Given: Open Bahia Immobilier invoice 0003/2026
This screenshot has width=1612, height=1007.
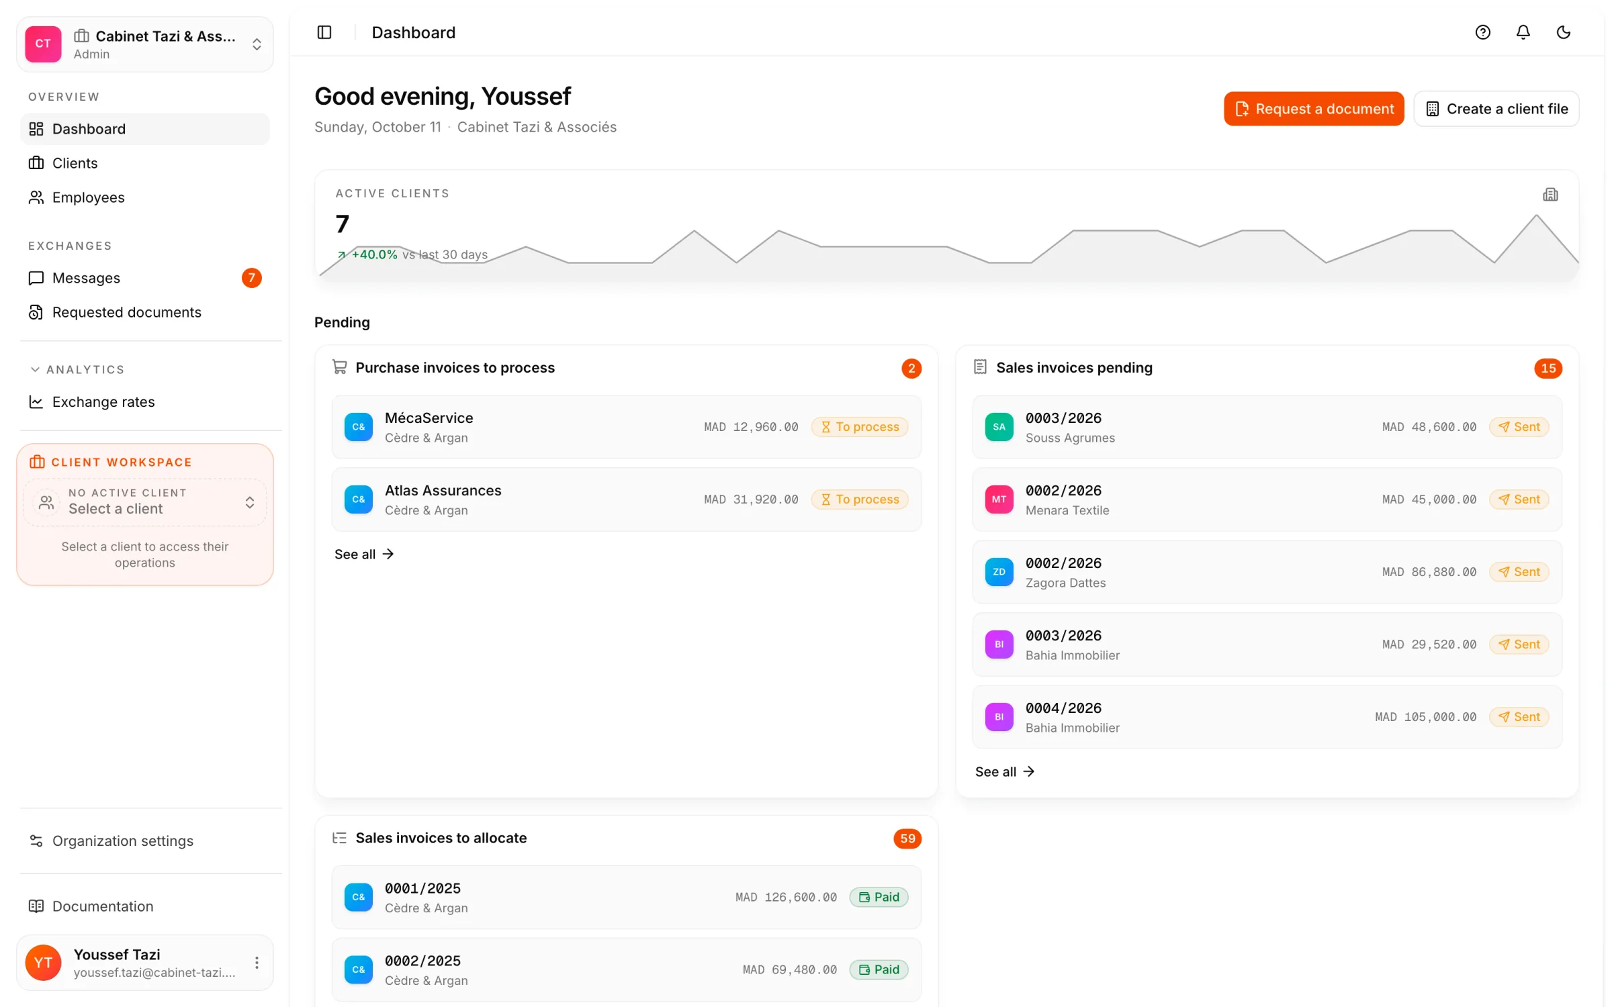Looking at the screenshot, I should pos(1267,644).
